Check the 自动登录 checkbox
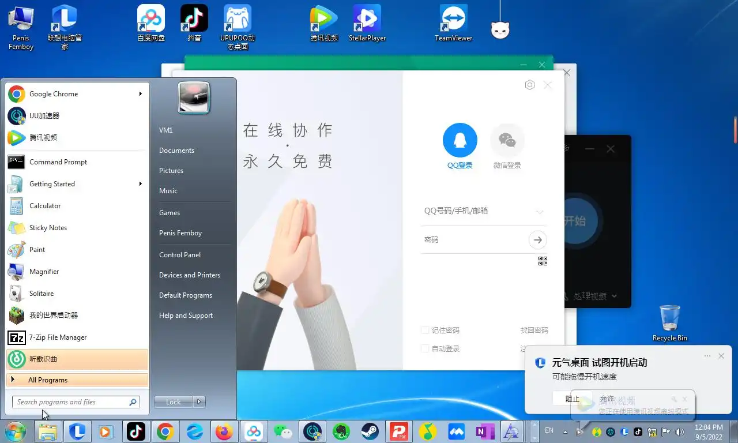The height and width of the screenshot is (443, 738). click(425, 349)
